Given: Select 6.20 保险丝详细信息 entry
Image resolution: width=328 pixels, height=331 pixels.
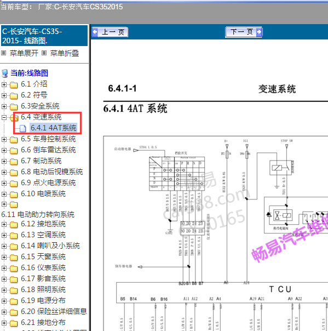Looking at the screenshot, I should (54, 312).
